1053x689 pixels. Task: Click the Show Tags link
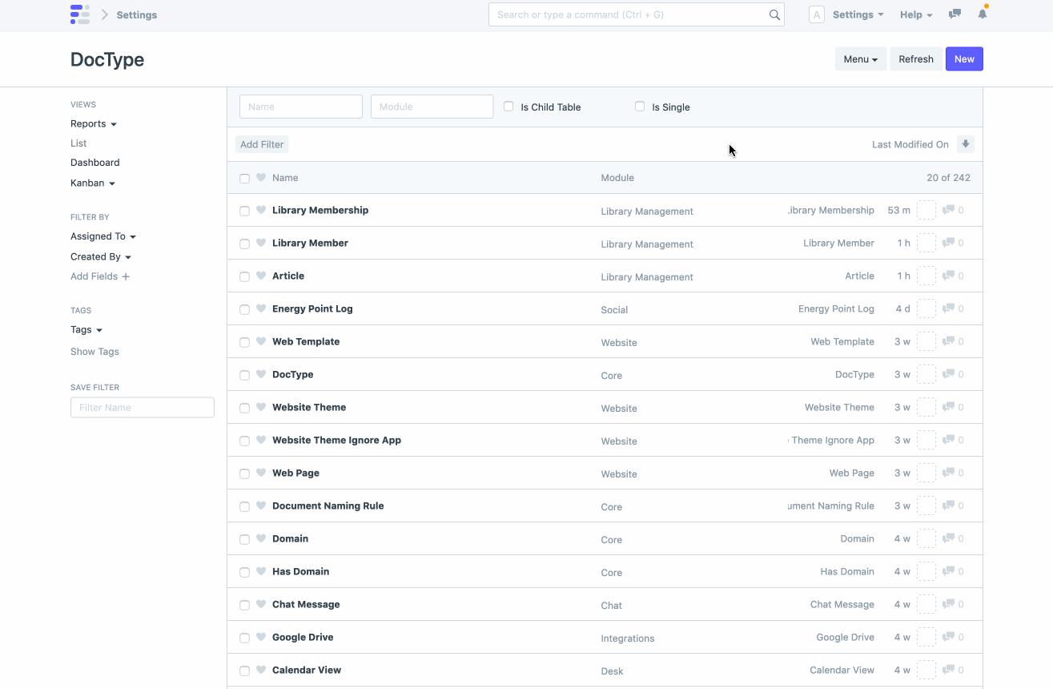point(94,351)
